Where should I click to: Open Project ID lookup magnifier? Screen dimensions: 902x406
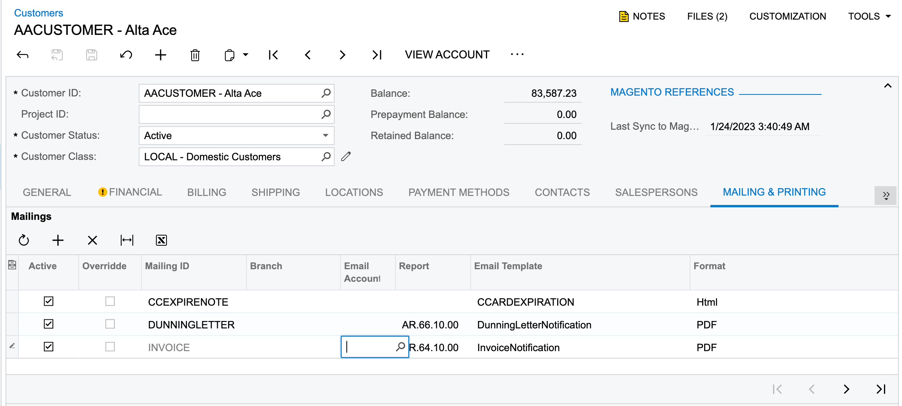[326, 114]
